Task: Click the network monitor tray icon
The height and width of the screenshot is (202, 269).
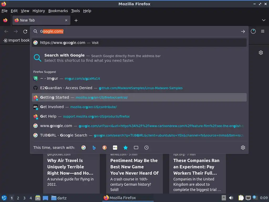Action: 248,198
